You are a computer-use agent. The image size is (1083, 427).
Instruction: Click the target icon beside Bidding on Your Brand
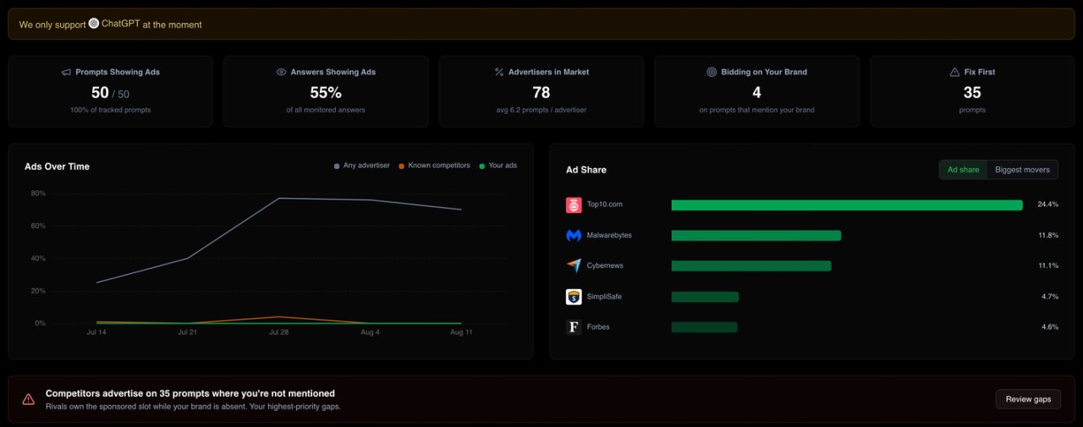[712, 72]
